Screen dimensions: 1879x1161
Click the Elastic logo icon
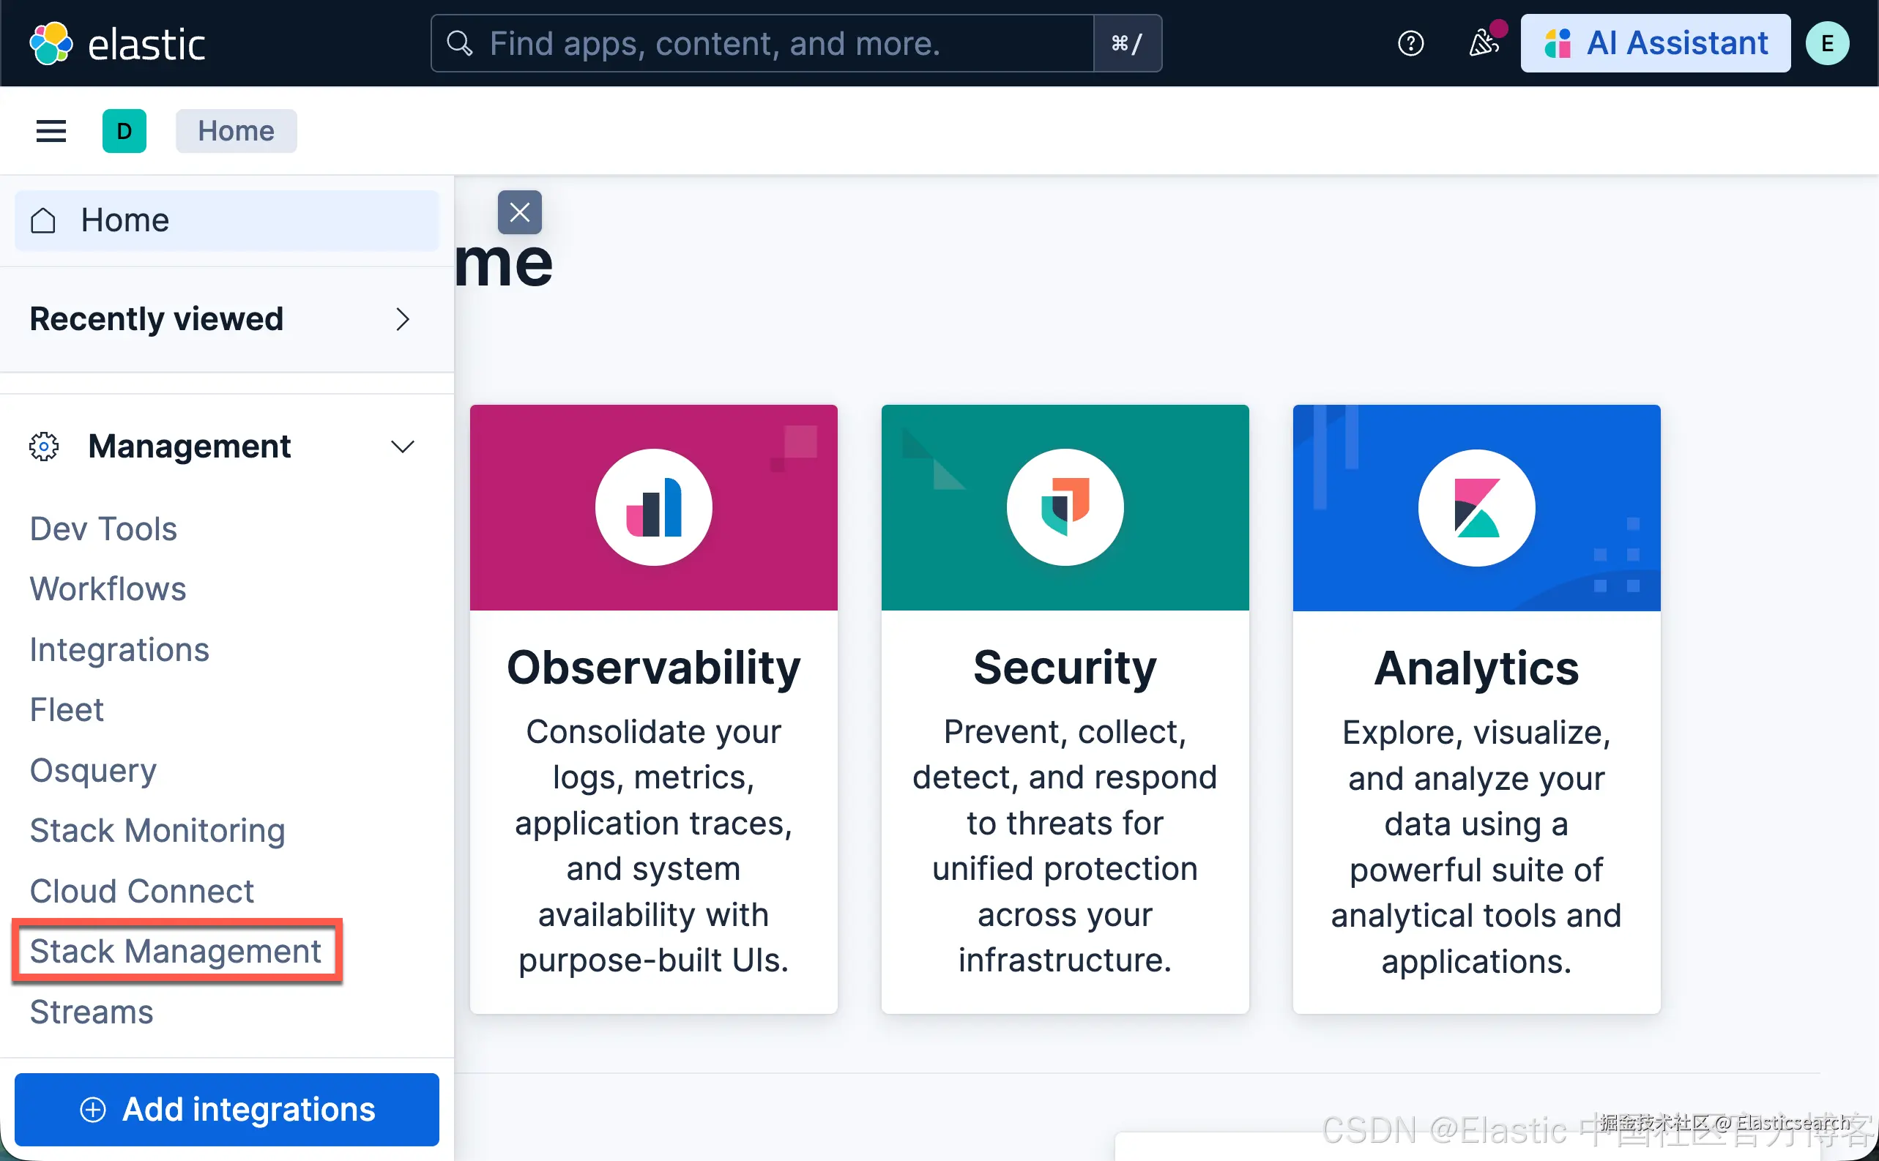tap(51, 44)
